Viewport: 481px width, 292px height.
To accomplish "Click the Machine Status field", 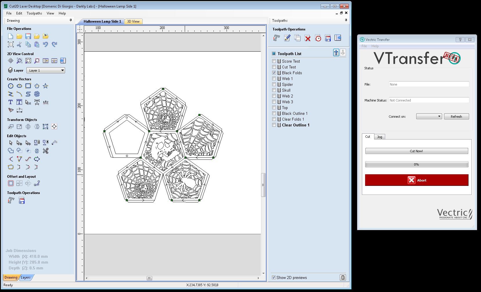I will coord(429,100).
